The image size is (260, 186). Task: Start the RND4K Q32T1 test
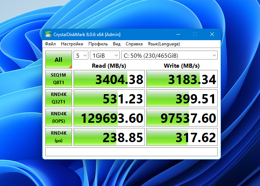click(x=59, y=98)
